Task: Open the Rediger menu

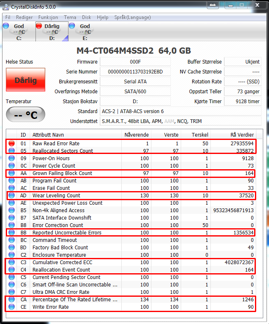Action: (24, 17)
